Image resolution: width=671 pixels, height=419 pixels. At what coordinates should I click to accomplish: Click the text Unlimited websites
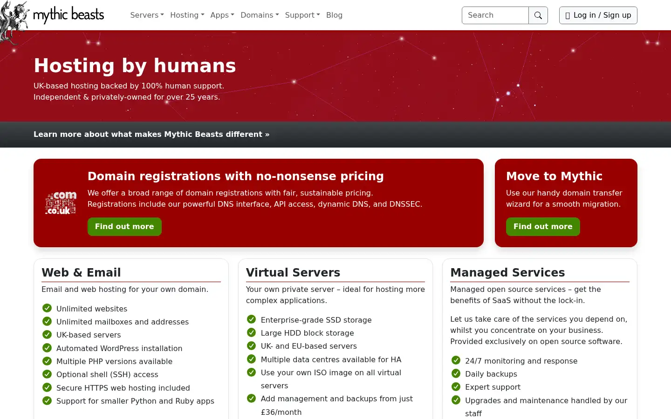92,309
